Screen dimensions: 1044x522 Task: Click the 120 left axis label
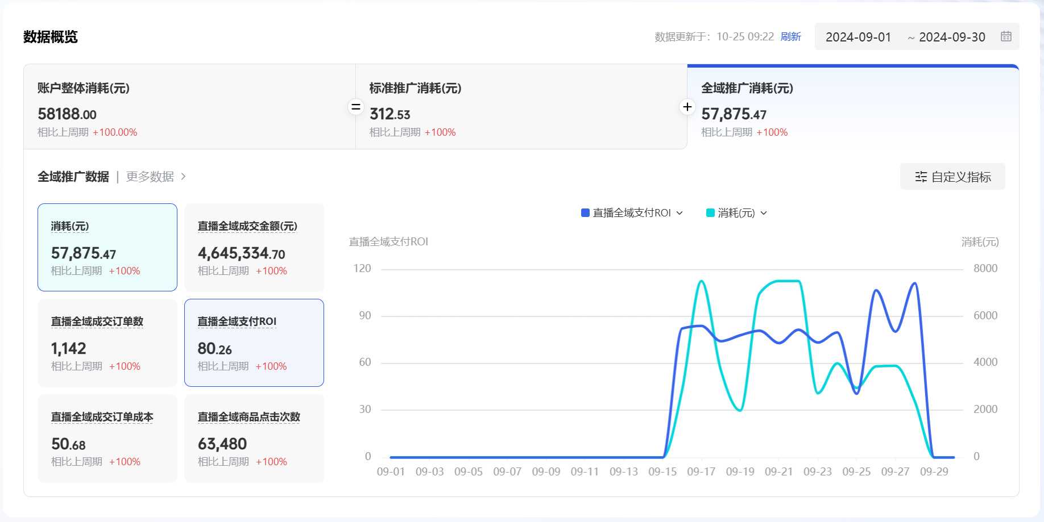[x=362, y=268]
